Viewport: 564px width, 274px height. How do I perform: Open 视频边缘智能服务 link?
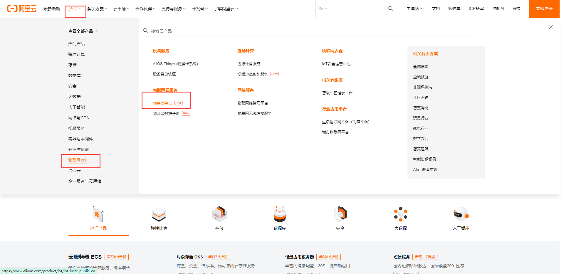pyautogui.click(x=253, y=74)
